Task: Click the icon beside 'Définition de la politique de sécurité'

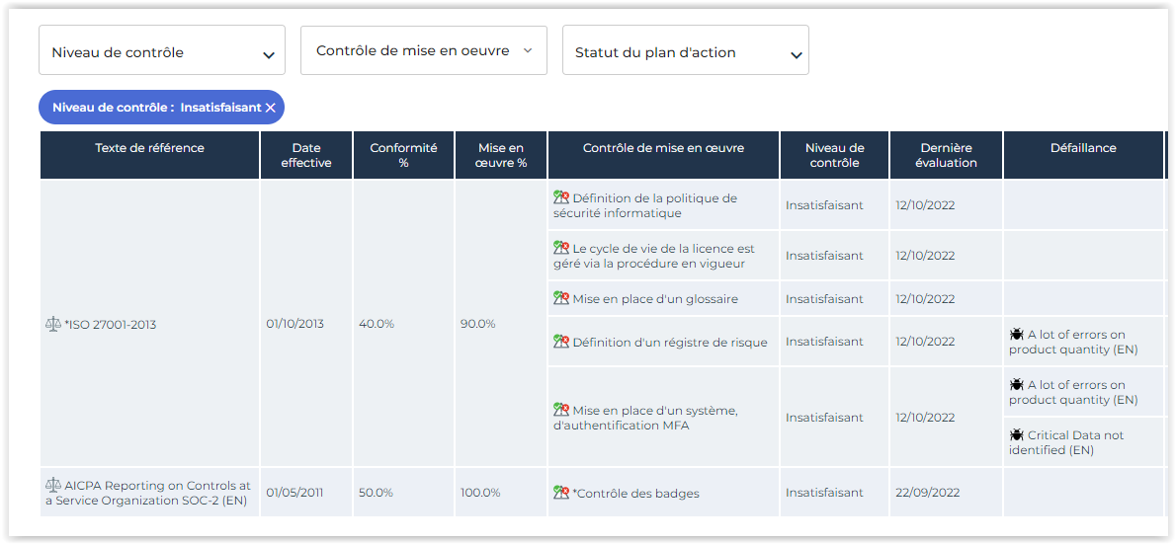Action: coord(561,197)
